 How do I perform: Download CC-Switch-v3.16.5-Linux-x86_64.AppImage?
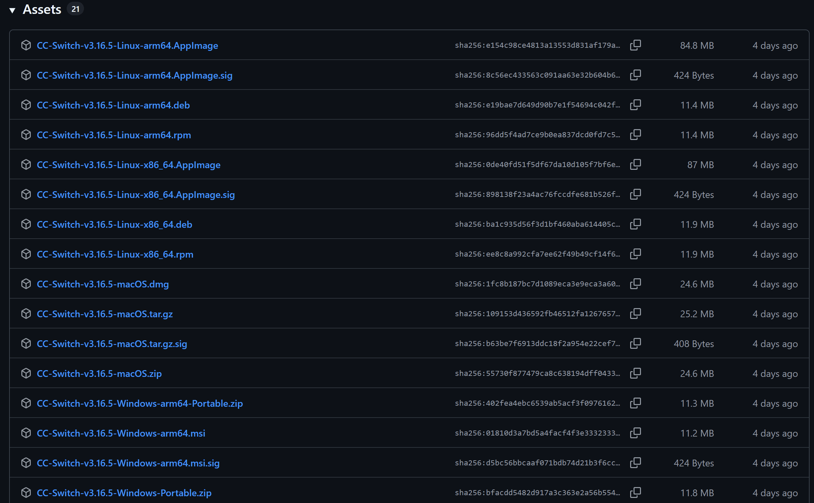[x=129, y=165]
